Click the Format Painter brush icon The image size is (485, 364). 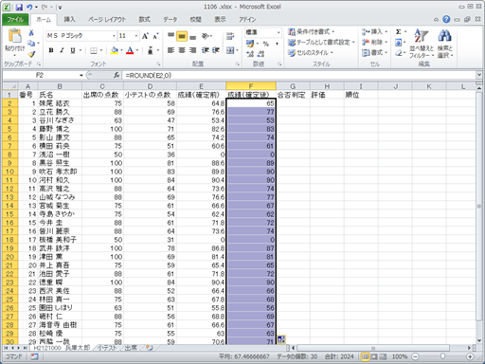pos(31,54)
